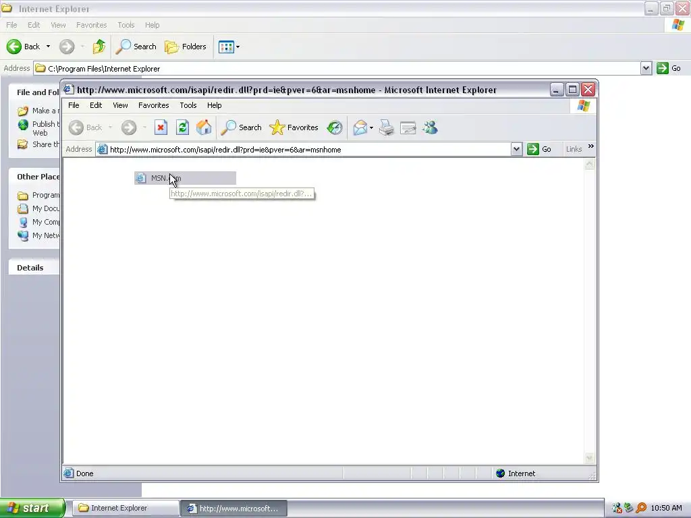Screen dimensions: 691x518
Task: Switch to Internet Explorer folder taskbar button
Action: (125, 508)
